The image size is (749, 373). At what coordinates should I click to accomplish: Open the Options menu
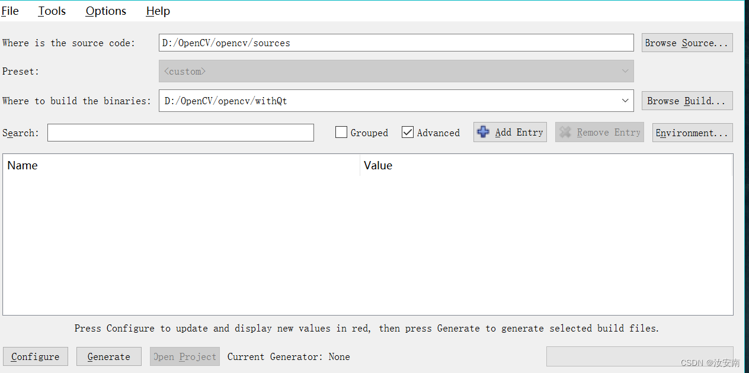(105, 11)
